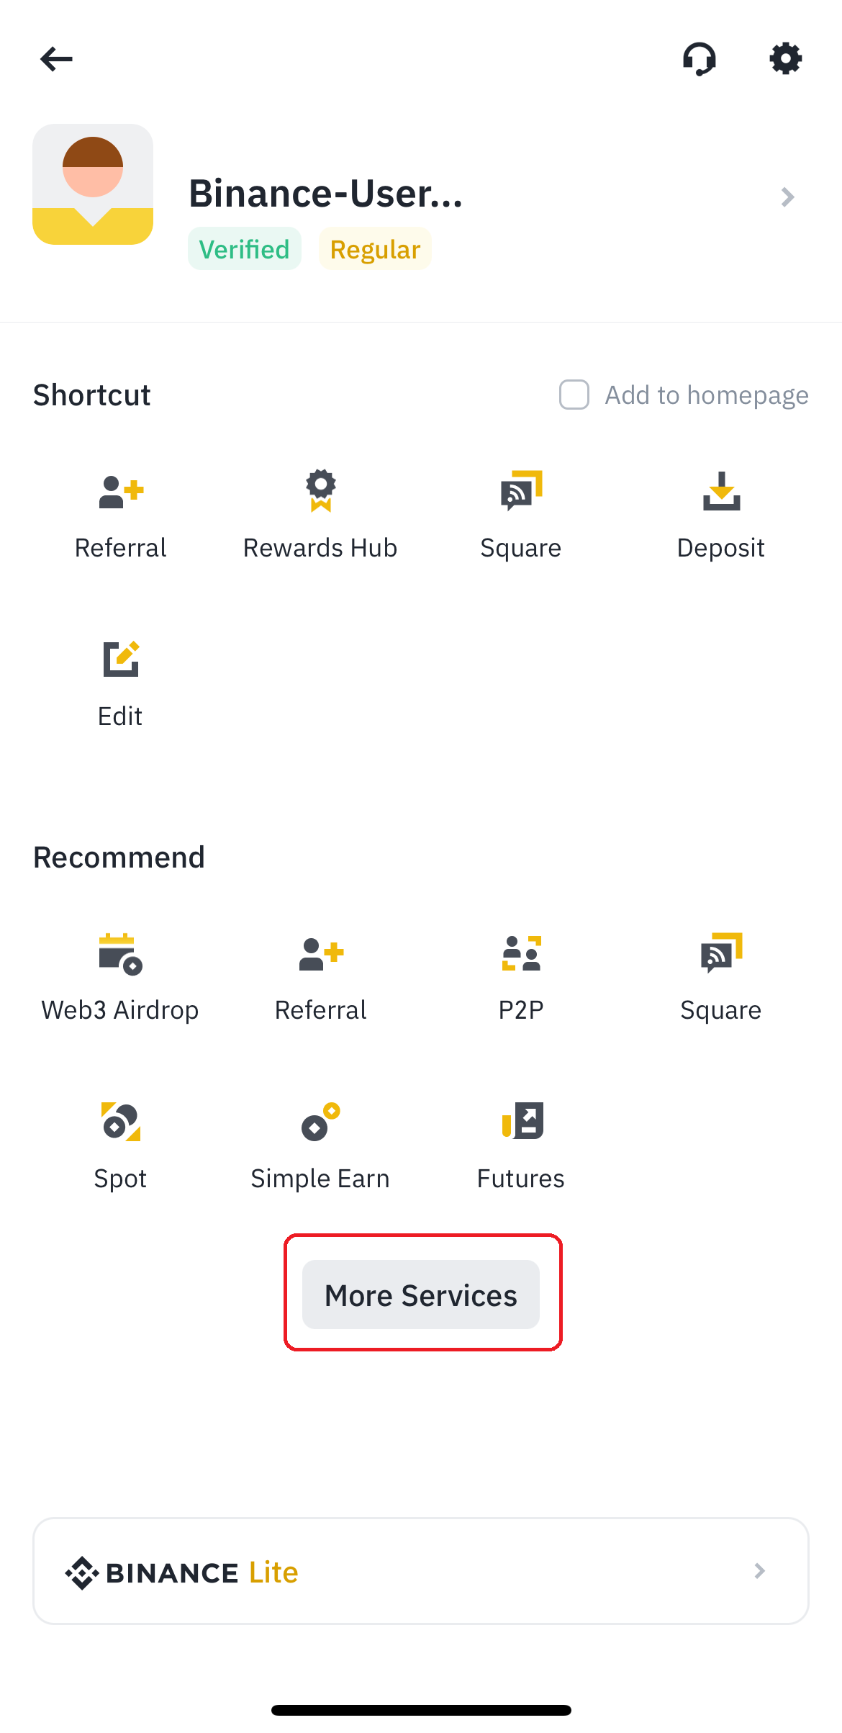
Task: Select the user avatar picture
Action: 93,184
